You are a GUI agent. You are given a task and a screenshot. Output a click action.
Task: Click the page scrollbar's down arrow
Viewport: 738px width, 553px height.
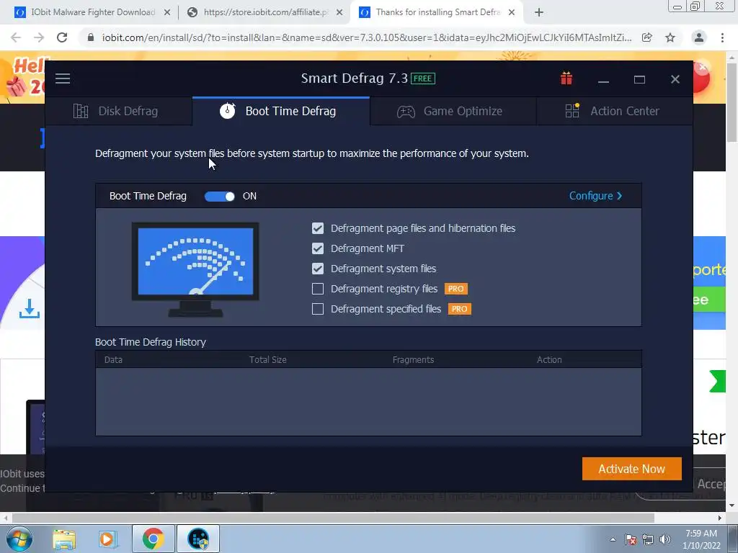point(732,506)
